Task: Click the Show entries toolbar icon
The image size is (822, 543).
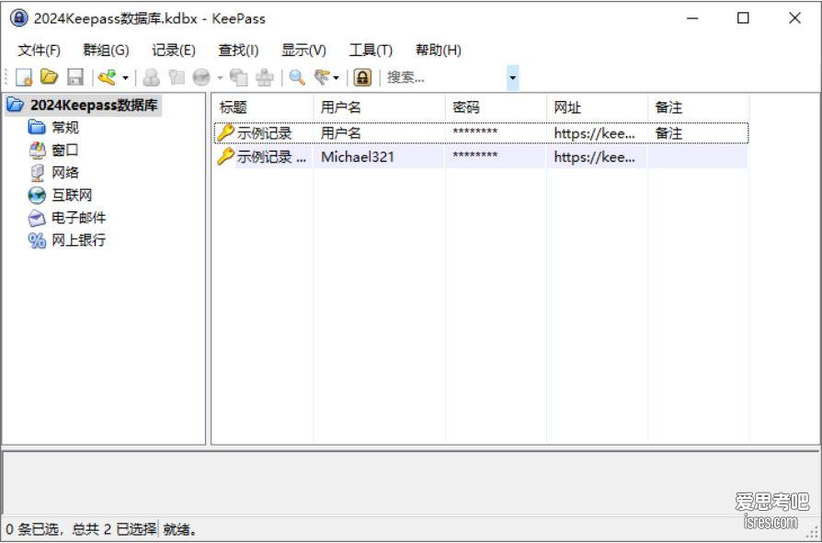Action: click(322, 77)
